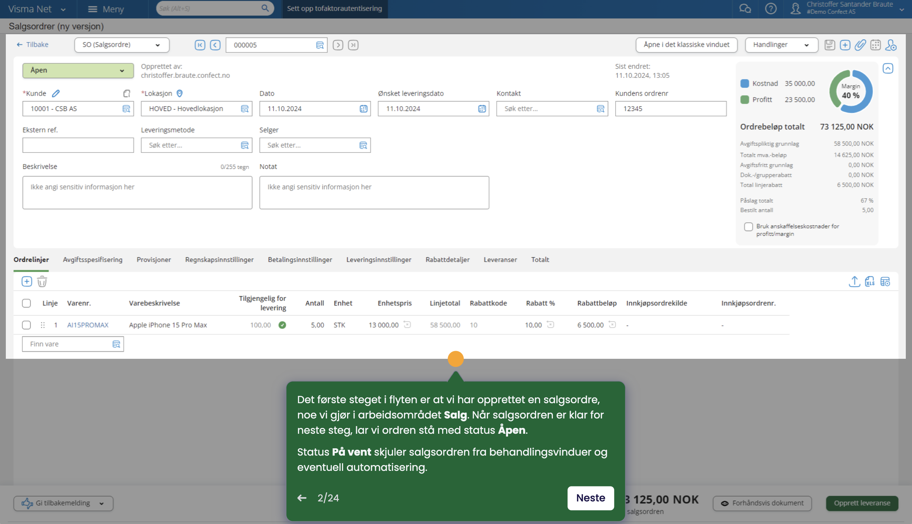This screenshot has width=912, height=524.
Task: Open the Åpen status dropdown
Action: (x=78, y=71)
